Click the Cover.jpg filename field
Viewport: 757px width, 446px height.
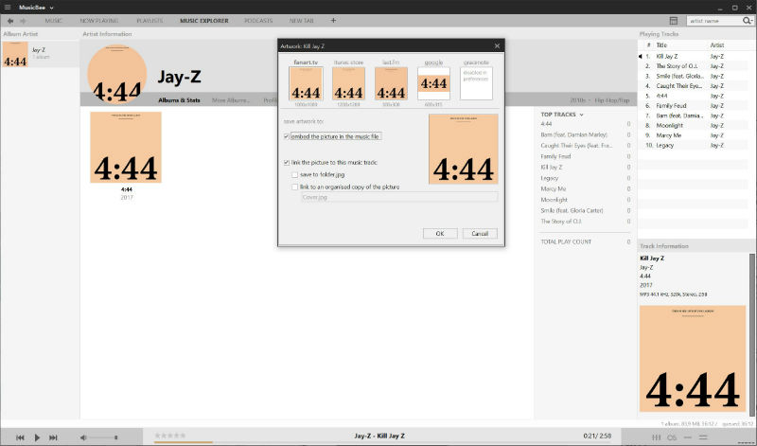398,197
